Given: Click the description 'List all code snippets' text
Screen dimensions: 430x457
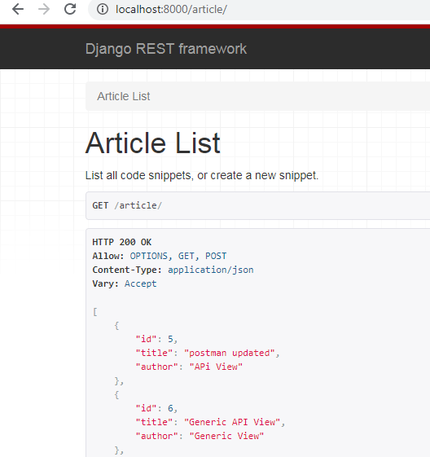Looking at the screenshot, I should (202, 175).
